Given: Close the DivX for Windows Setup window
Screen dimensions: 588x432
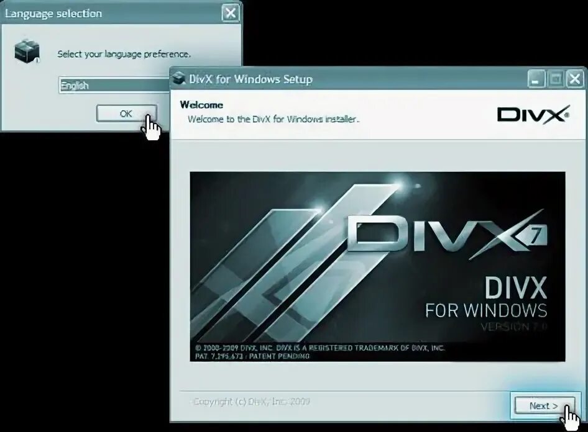Looking at the screenshot, I should tap(574, 79).
